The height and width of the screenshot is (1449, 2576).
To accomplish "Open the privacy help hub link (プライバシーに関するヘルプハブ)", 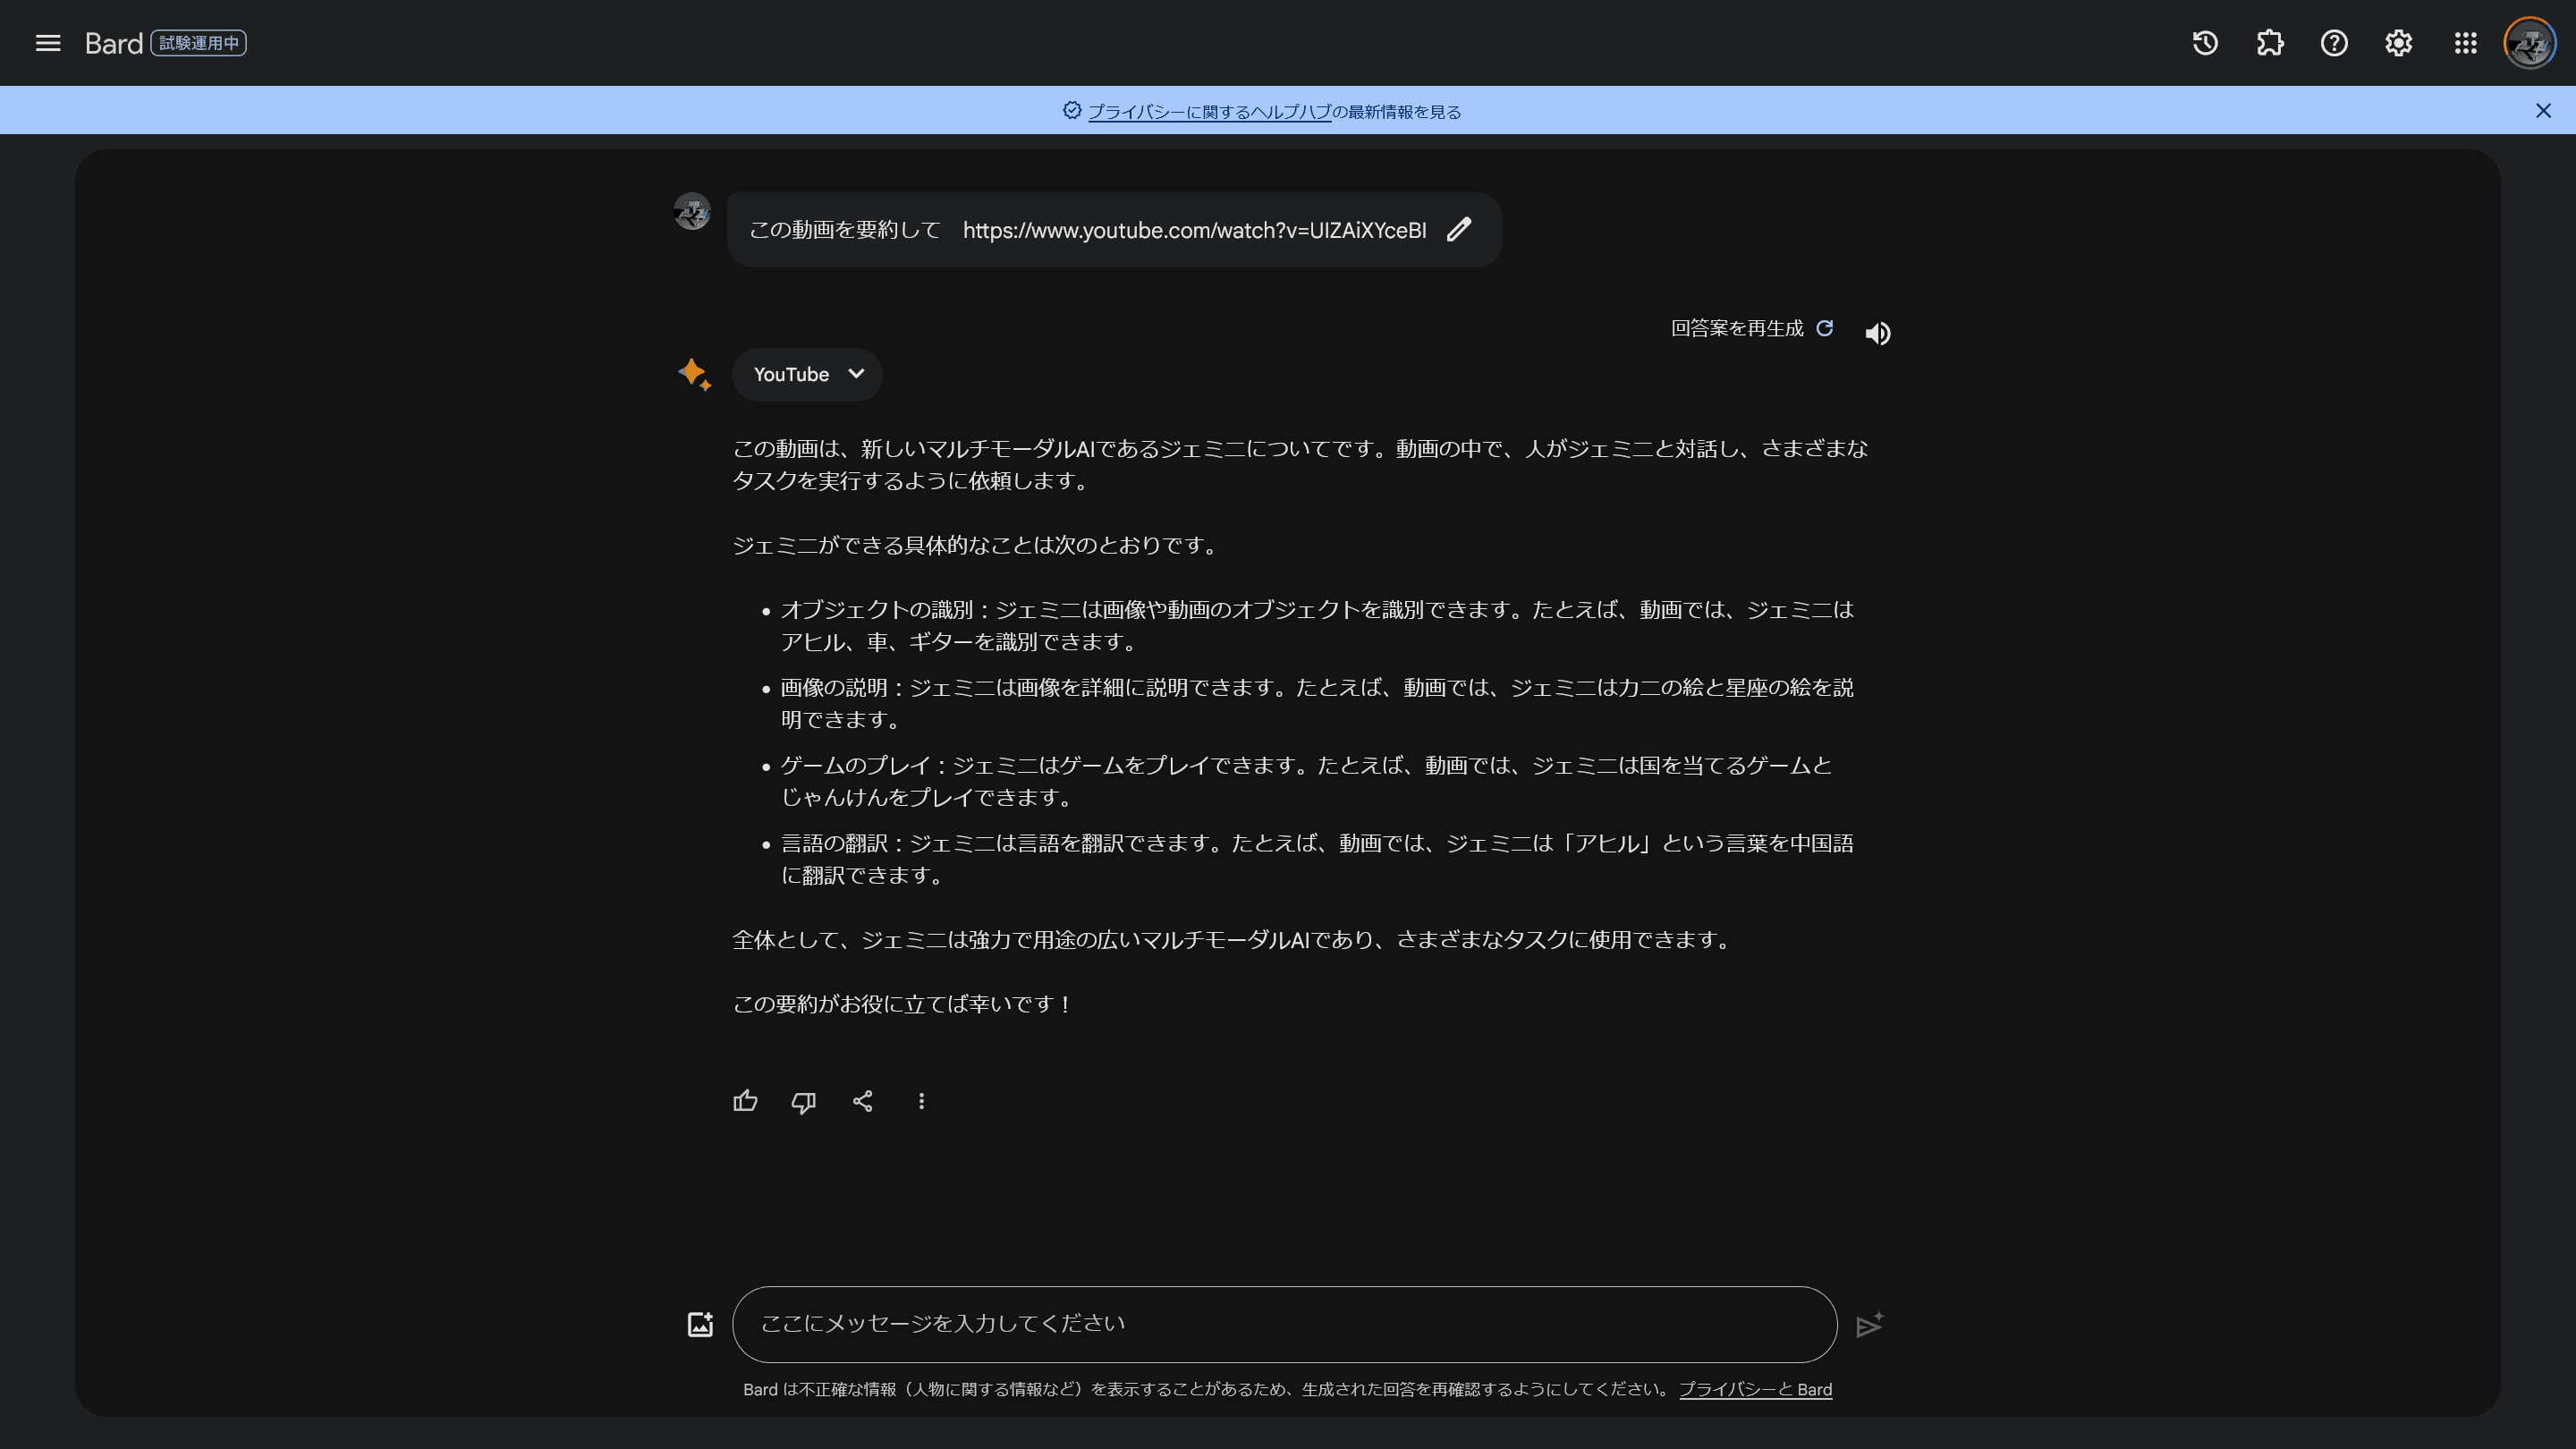I will [1209, 112].
